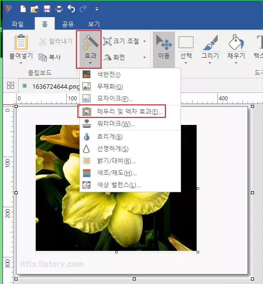Image resolution: width=263 pixels, height=284 pixels.
Task: Choose 선명하게(S) from the effects menu
Action: tap(130, 149)
